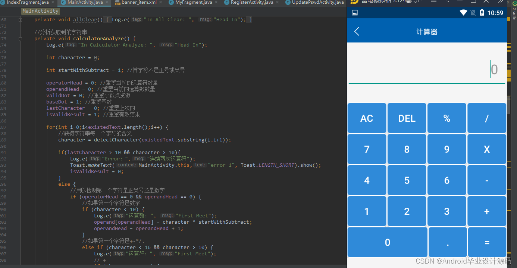Click the allClear method name
The height and width of the screenshot is (268, 517).
(85, 19)
